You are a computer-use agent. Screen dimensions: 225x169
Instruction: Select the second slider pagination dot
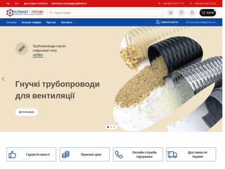tap(111, 127)
